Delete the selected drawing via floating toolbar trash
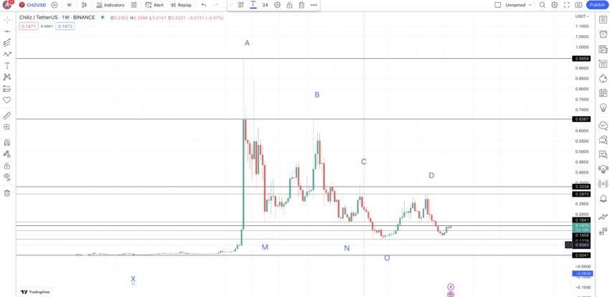The image size is (610, 297). [301, 5]
